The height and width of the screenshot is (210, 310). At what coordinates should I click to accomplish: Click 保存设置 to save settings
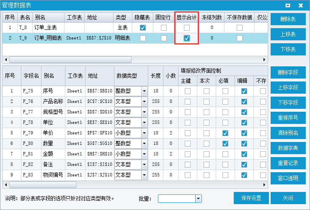click(251, 198)
